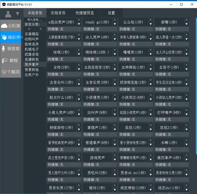Expand the arrow for 木嘛(1秒)

(186, 145)
